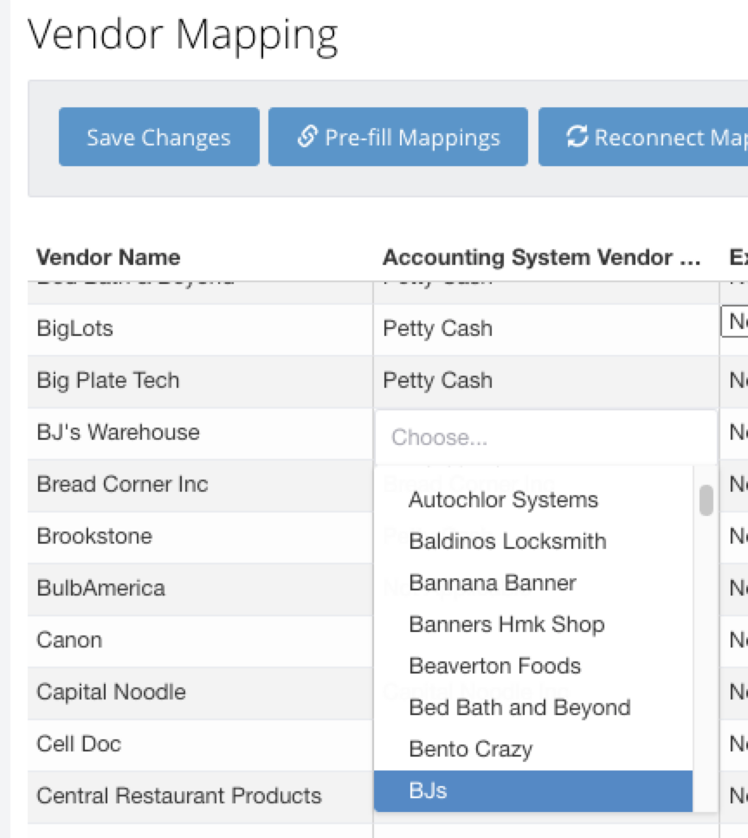
Task: Click the BJ's Warehouse vendor row
Action: click(118, 432)
